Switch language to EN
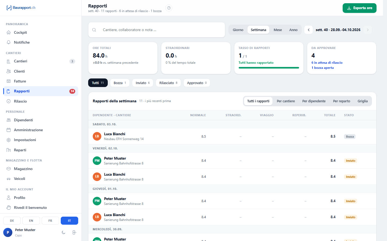This screenshot has height=241, width=387. click(31, 221)
